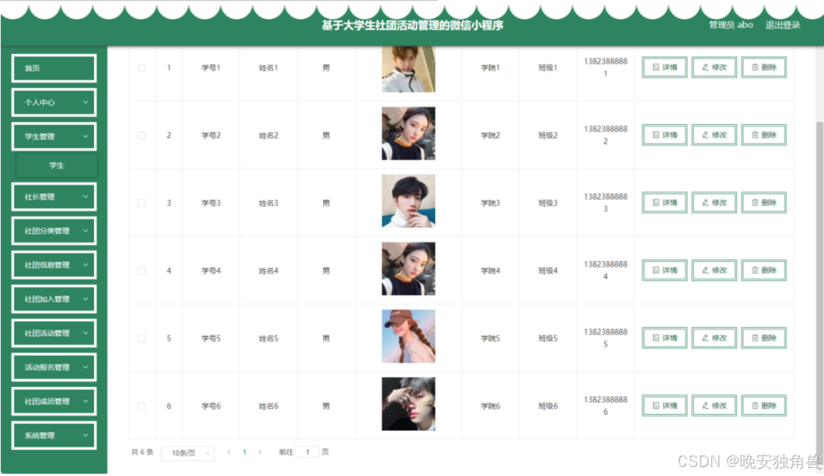Click the 修改 edit button for 姓名2
This screenshot has width=824, height=476.
tap(714, 135)
